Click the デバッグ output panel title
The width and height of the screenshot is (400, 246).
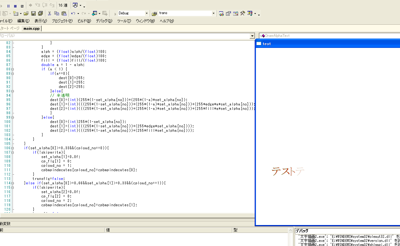(347, 231)
